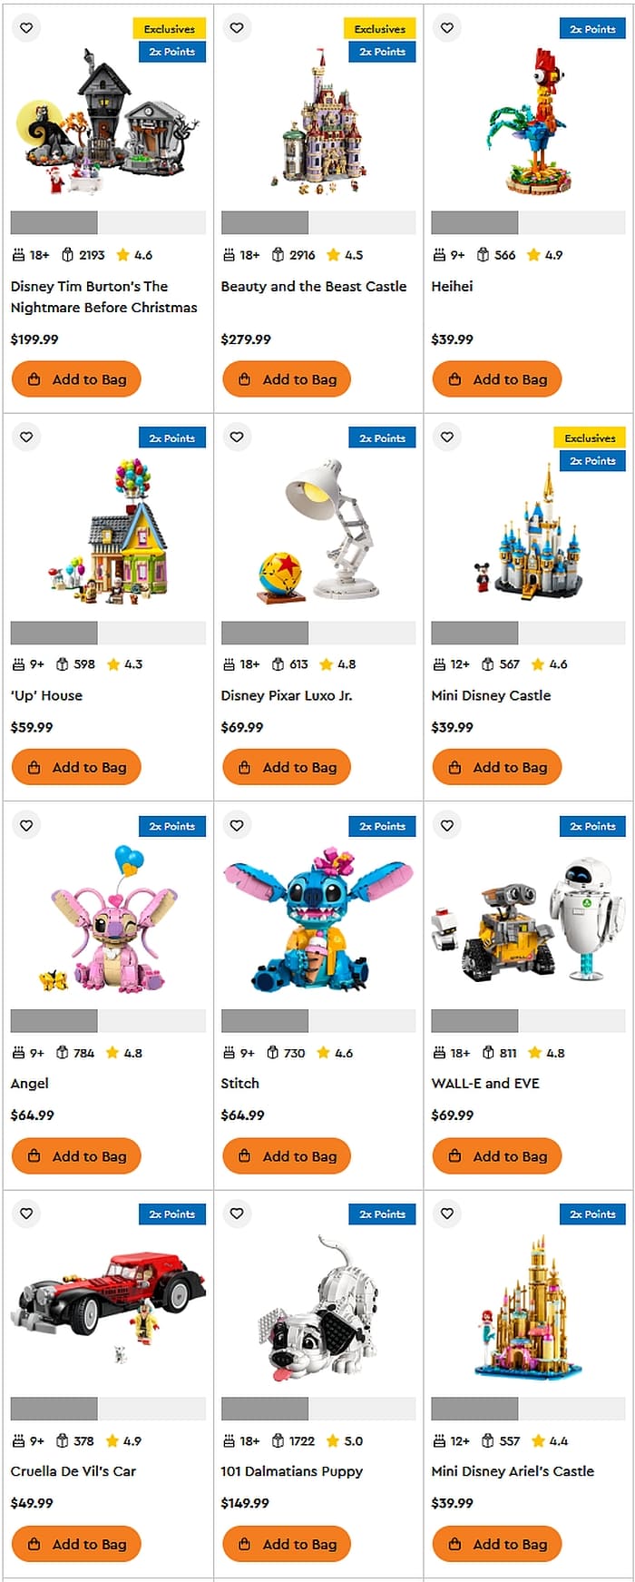The image size is (635, 1582).
Task: Click wishlist heart on Mini Disney Castle
Action: 447,437
